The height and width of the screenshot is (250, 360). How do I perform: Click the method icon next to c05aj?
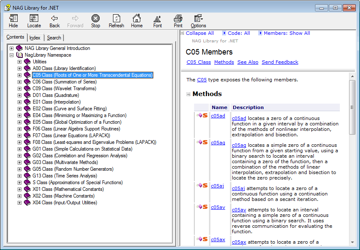(202, 185)
